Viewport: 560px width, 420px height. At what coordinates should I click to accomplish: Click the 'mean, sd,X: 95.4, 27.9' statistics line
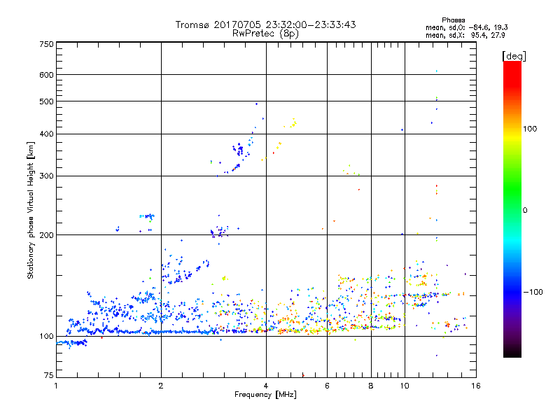pyautogui.click(x=465, y=35)
